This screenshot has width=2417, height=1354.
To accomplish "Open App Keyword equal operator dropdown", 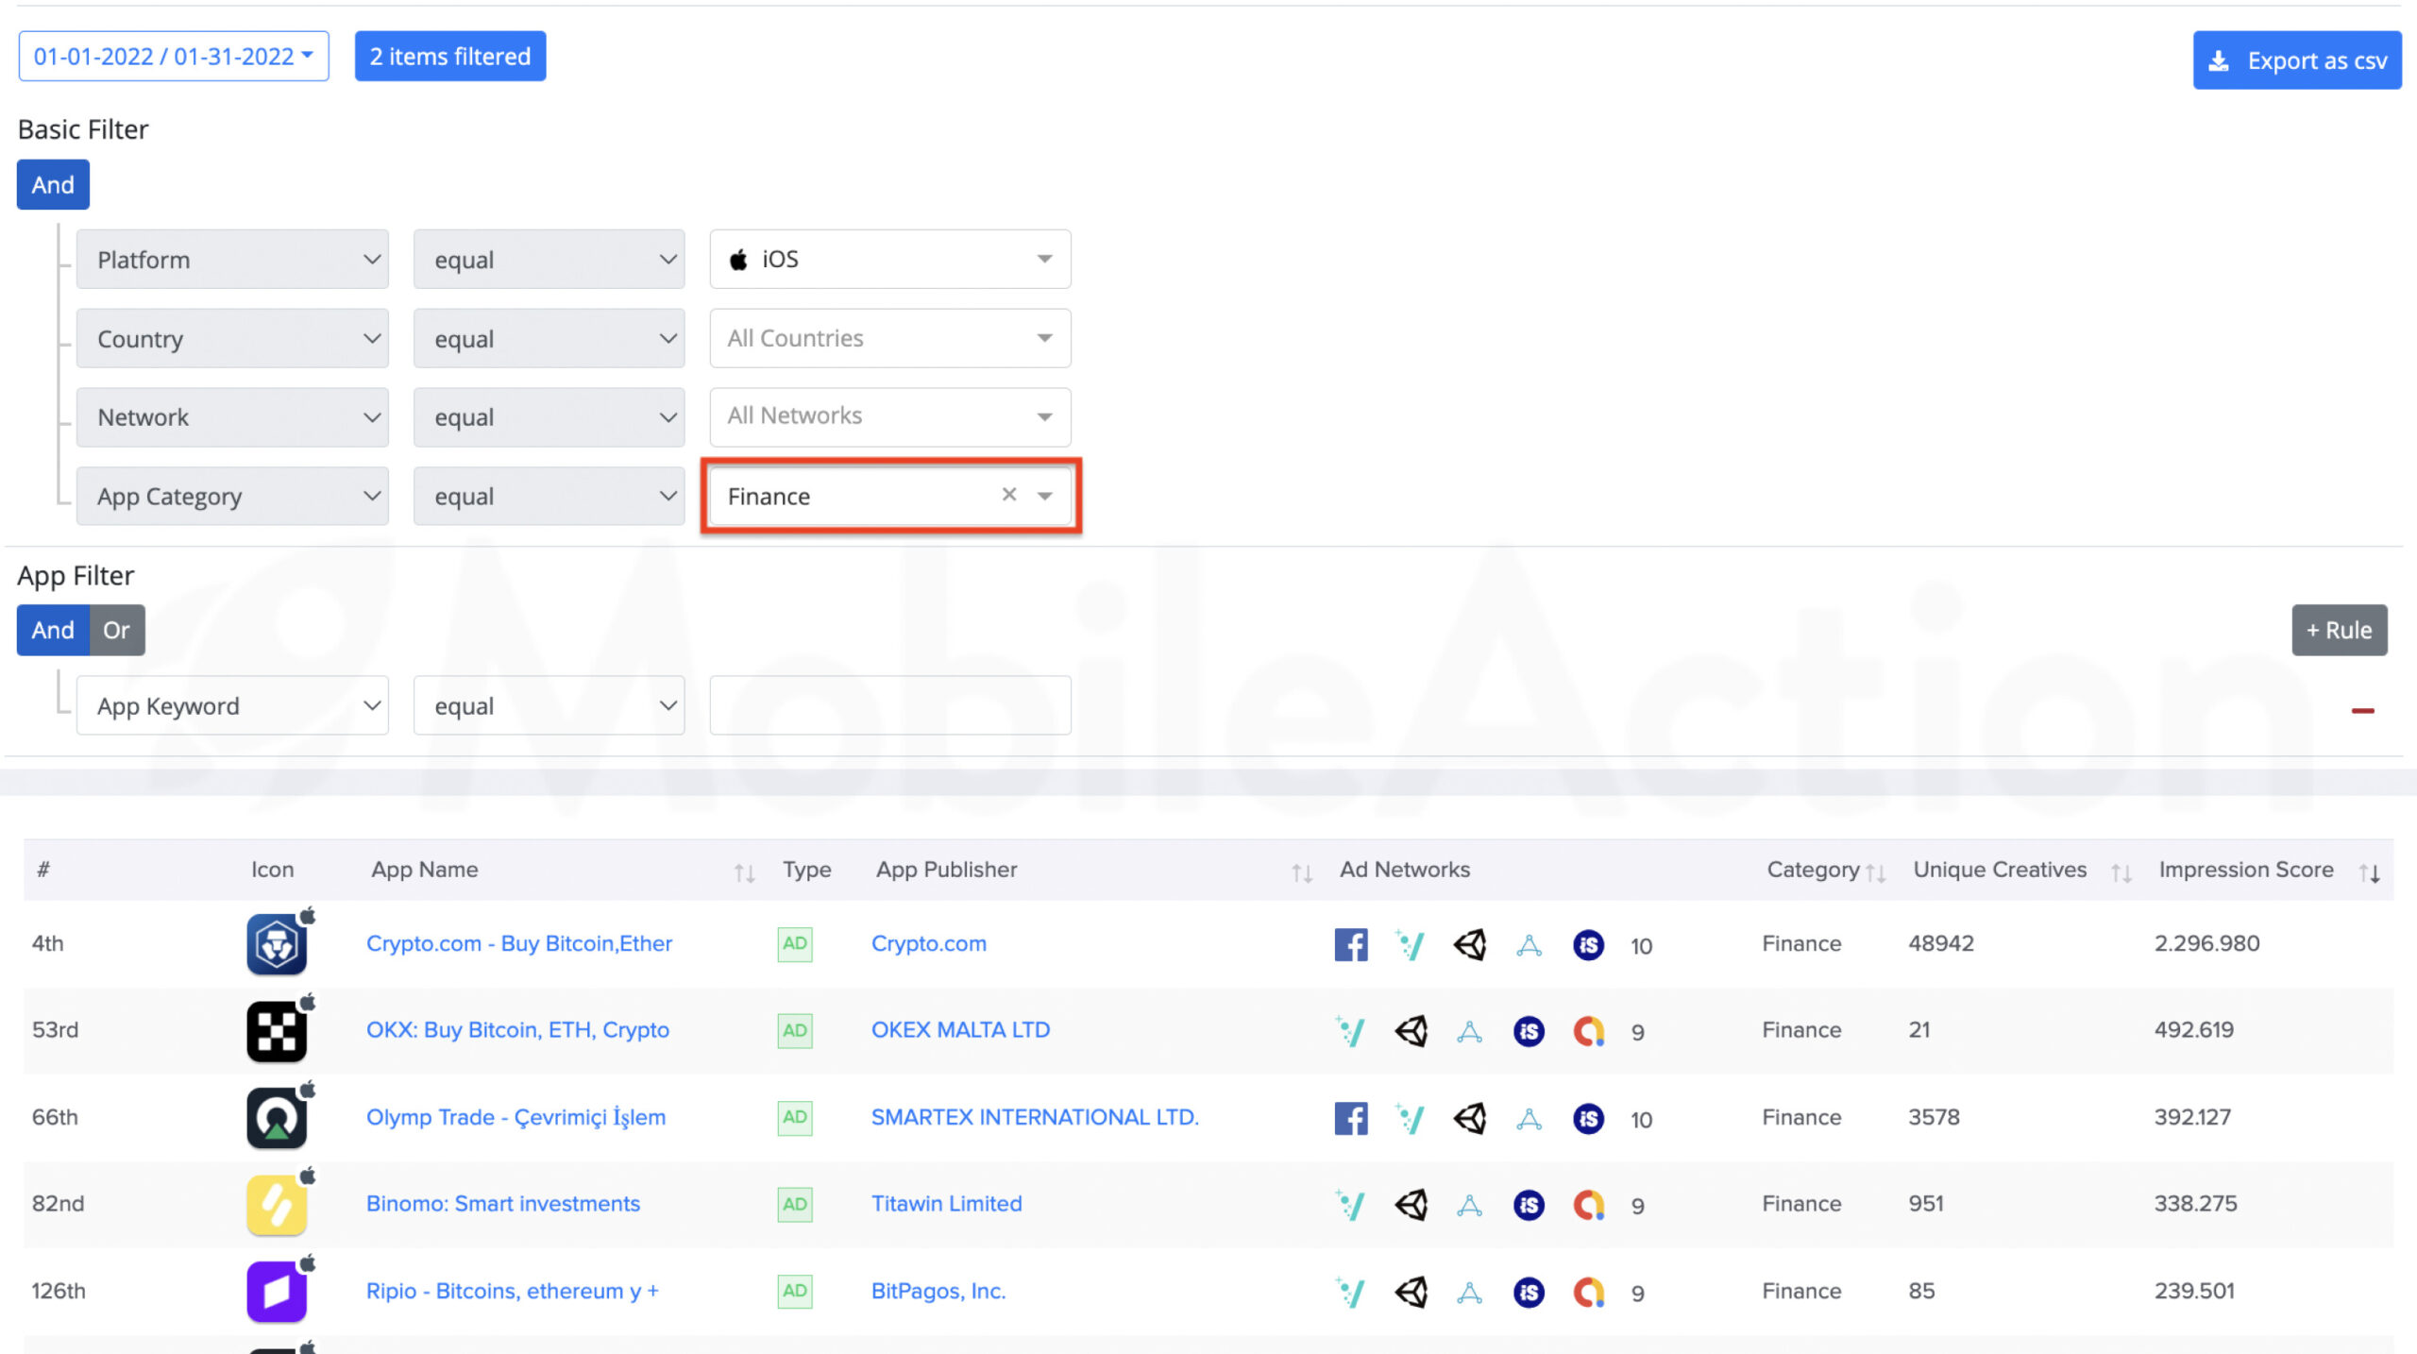I will 549,705.
